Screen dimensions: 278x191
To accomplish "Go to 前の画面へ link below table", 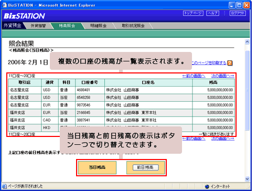I will (194, 139).
